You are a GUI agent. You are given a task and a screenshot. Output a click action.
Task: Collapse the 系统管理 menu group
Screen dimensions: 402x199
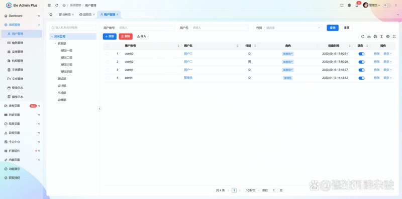tap(22, 25)
